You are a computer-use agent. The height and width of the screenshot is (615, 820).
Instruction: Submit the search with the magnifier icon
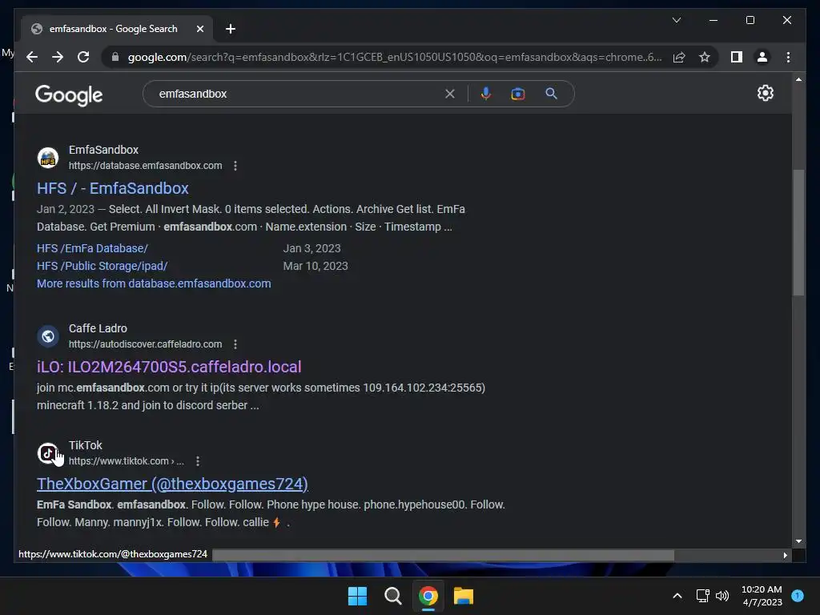(x=551, y=94)
